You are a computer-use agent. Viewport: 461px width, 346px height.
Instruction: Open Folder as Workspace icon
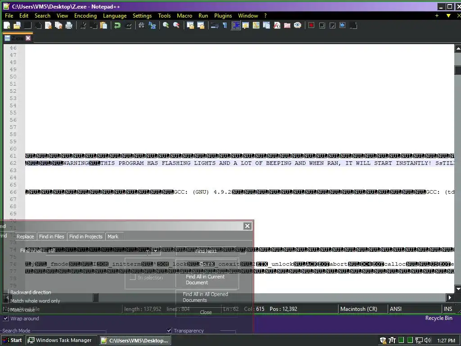[x=287, y=26]
